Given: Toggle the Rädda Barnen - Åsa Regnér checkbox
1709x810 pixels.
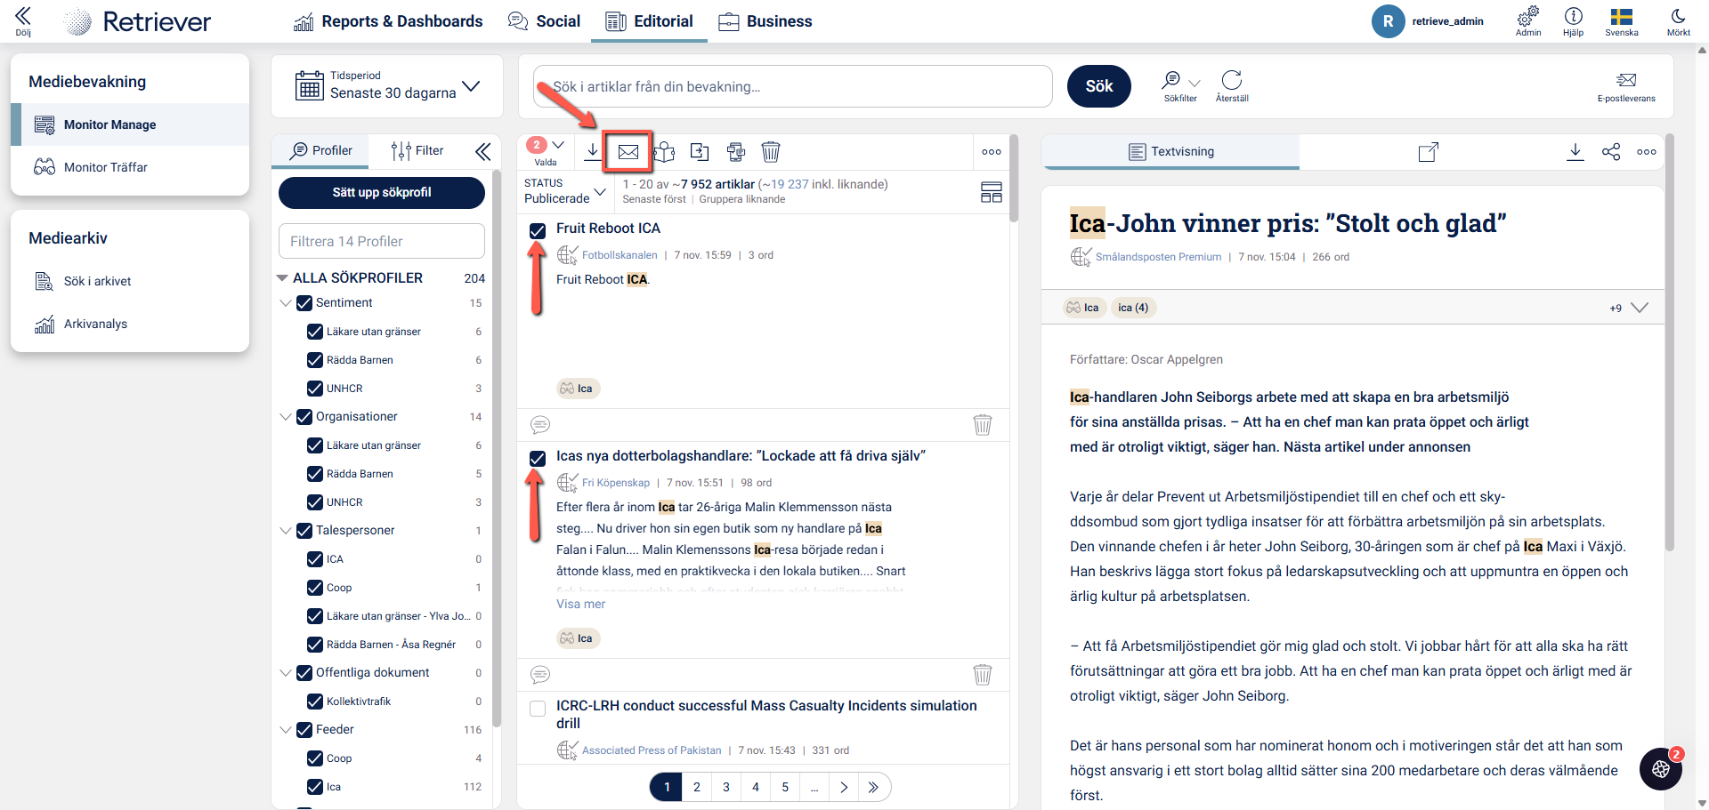Looking at the screenshot, I should 315,645.
